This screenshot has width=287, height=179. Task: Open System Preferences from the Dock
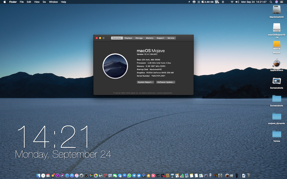tap(220, 176)
